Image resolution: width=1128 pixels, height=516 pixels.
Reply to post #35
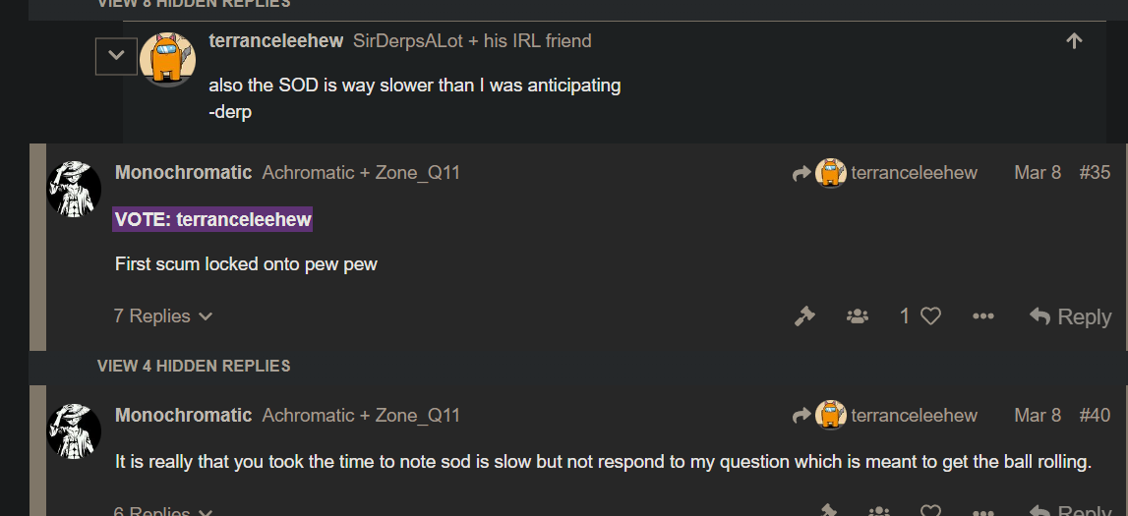(1070, 316)
